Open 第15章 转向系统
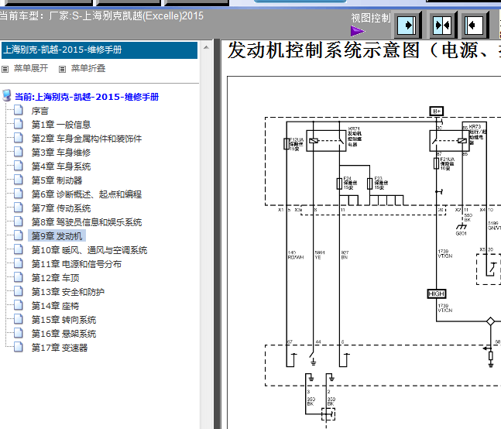Screen dimensions: 501x429 pos(63,320)
